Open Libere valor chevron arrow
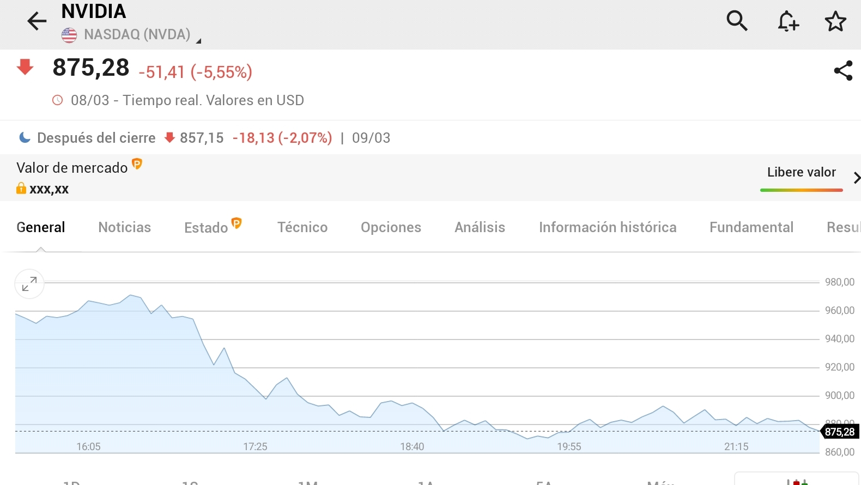Viewport: 861px width, 485px height. pyautogui.click(x=857, y=178)
